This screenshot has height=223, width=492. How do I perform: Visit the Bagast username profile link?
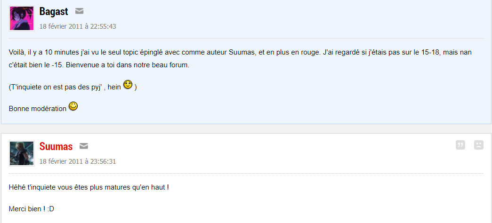54,12
